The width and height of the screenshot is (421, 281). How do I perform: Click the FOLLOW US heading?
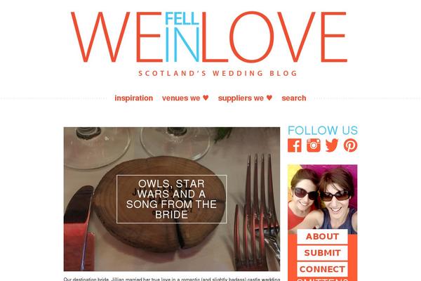click(323, 131)
